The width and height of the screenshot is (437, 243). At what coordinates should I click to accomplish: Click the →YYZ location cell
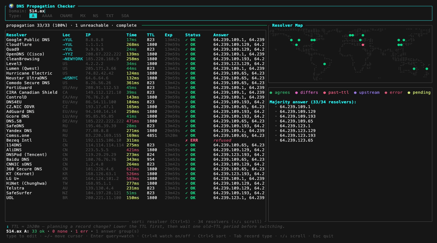(x=67, y=54)
